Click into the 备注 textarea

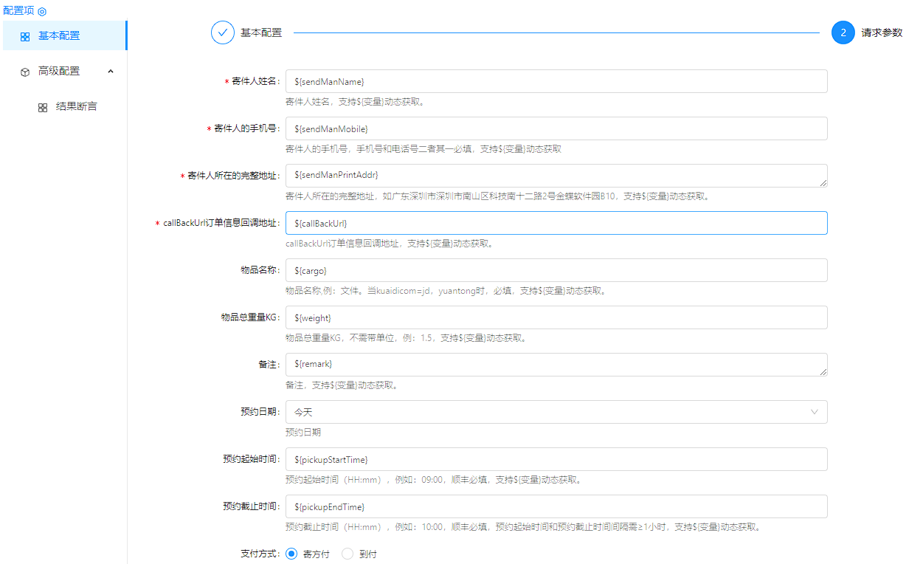coord(556,365)
